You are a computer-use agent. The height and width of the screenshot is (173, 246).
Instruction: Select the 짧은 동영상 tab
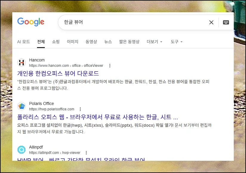point(129,42)
